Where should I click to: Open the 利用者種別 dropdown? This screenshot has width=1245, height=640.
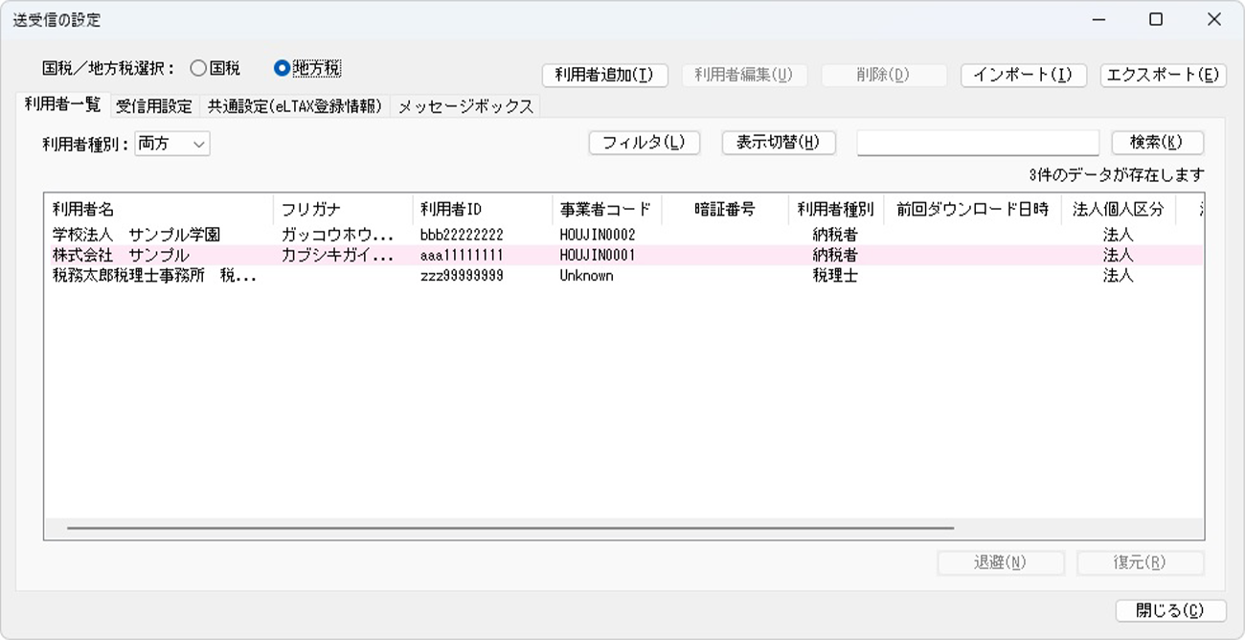click(x=172, y=143)
